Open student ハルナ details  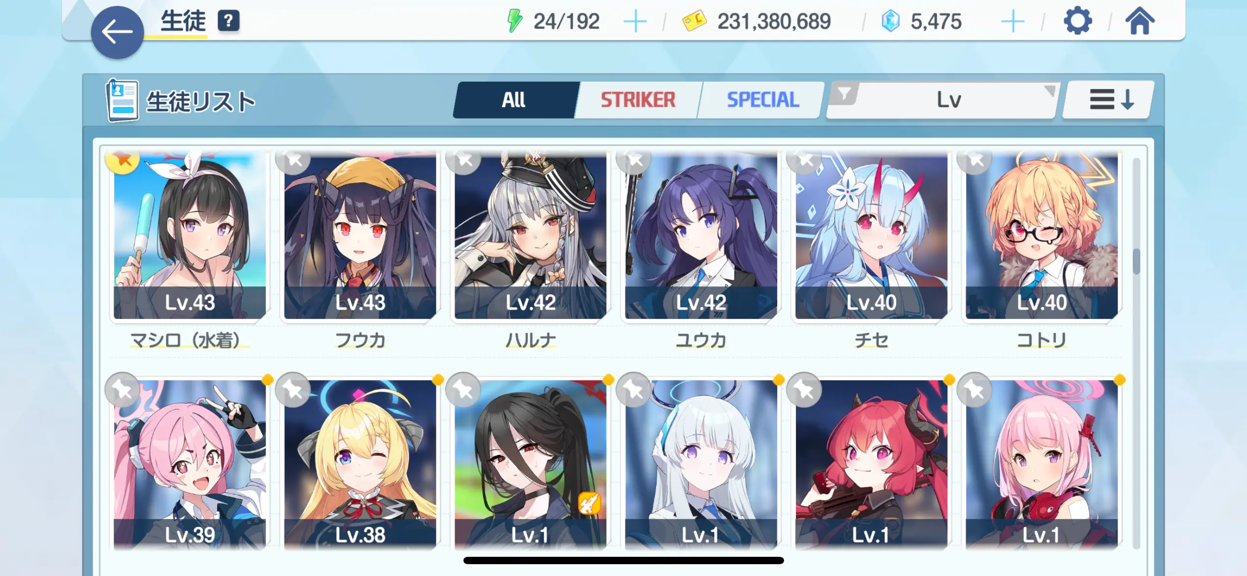tap(530, 236)
